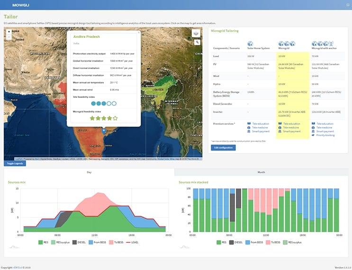
Task: Click Smart-payment icon in Solar Home System column
Action: pyautogui.click(x=249, y=131)
